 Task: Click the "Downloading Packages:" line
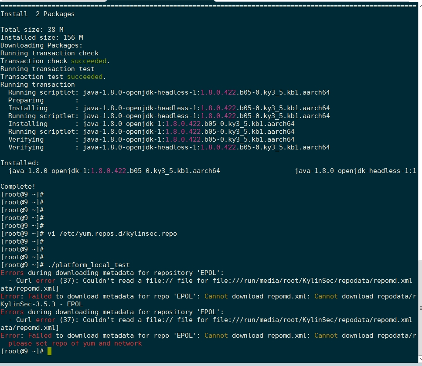point(41,45)
